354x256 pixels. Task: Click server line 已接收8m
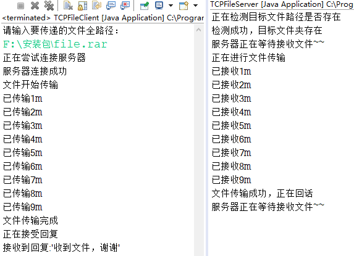[x=232, y=166]
